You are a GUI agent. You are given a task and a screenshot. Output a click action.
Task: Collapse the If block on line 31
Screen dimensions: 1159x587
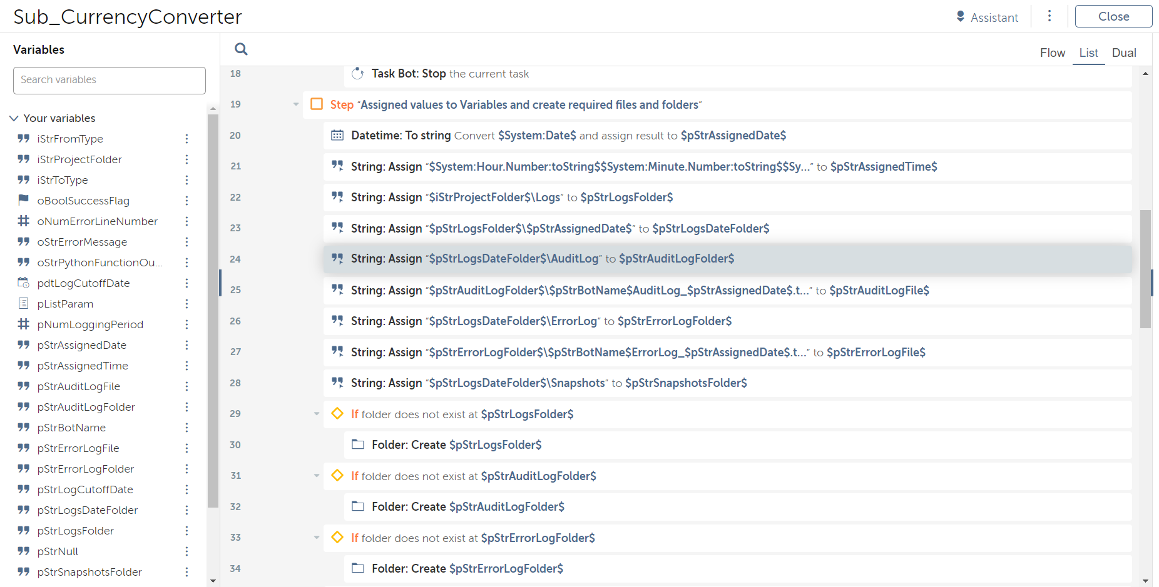[x=317, y=476]
